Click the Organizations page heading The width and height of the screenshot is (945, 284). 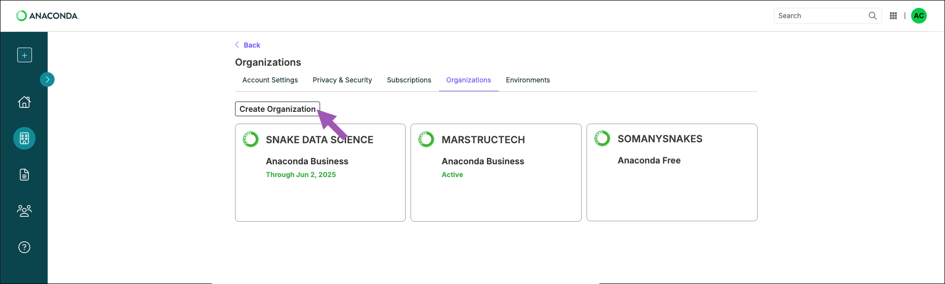coord(268,62)
